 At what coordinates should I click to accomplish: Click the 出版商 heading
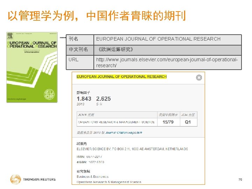point(82,143)
